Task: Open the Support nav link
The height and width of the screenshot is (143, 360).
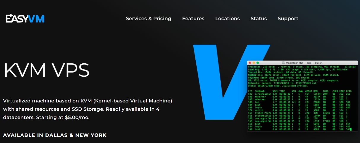Action: coord(288,19)
